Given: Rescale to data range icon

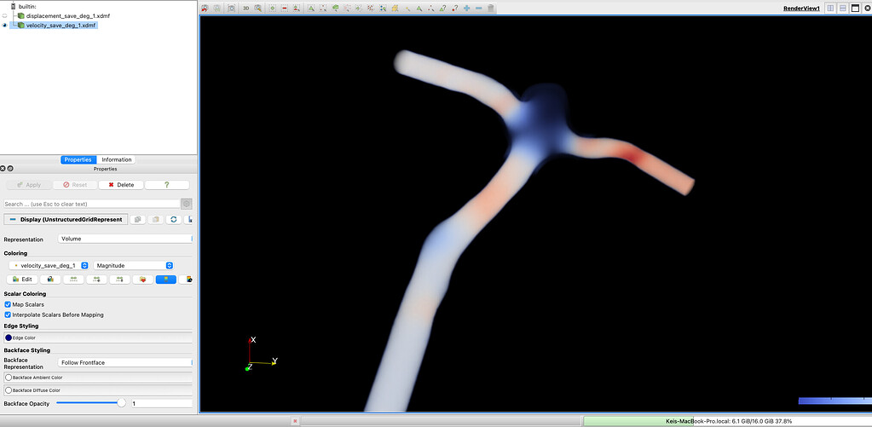Looking at the screenshot, I should tap(73, 279).
